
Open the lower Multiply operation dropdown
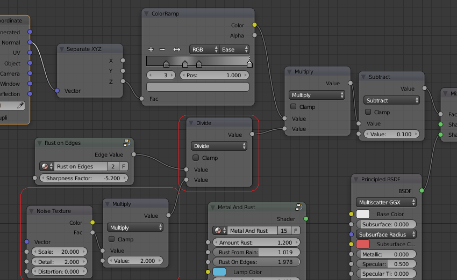(x=135, y=227)
